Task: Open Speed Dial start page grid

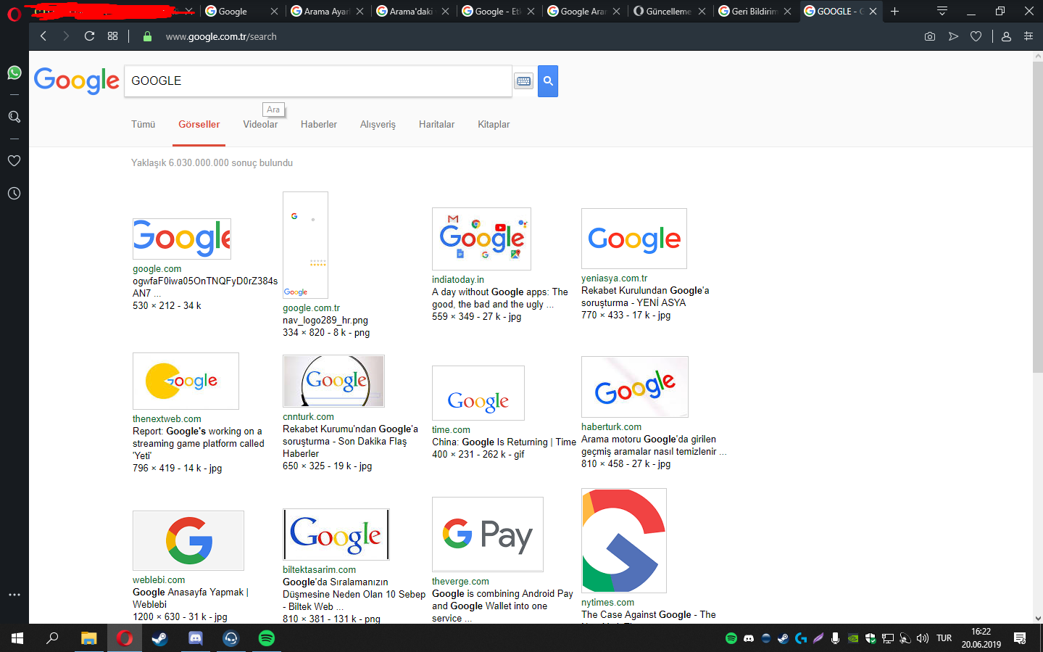Action: [112, 36]
